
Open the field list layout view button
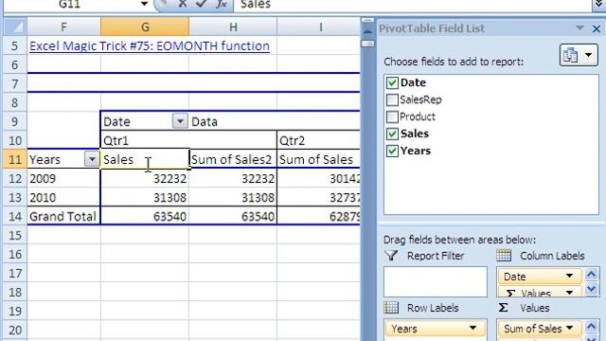point(579,55)
